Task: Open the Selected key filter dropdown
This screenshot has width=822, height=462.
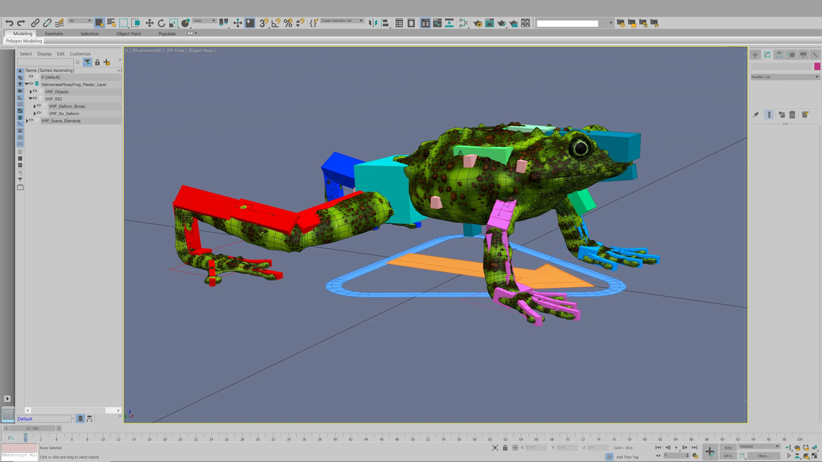Action: (x=759, y=446)
